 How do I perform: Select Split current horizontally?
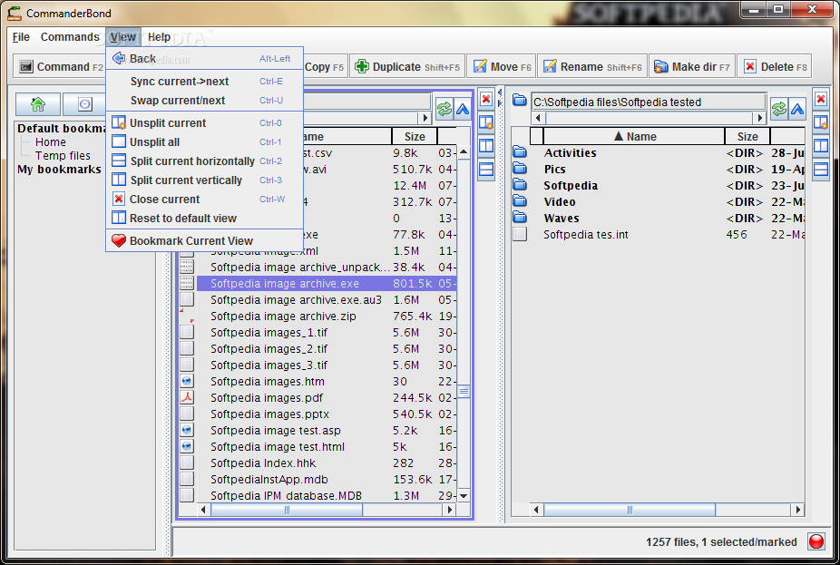pyautogui.click(x=205, y=161)
